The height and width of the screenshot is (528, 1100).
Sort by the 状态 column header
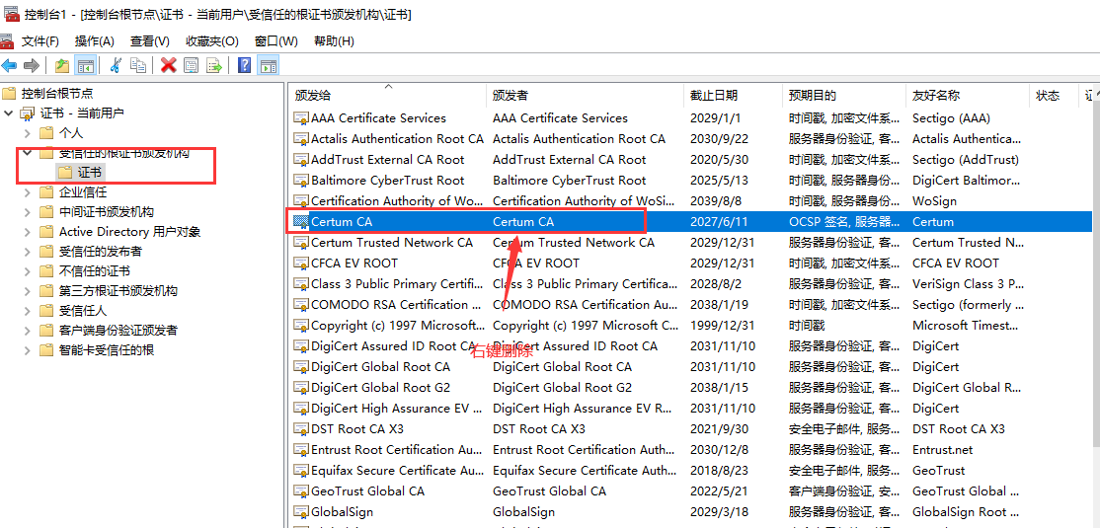tap(1054, 96)
